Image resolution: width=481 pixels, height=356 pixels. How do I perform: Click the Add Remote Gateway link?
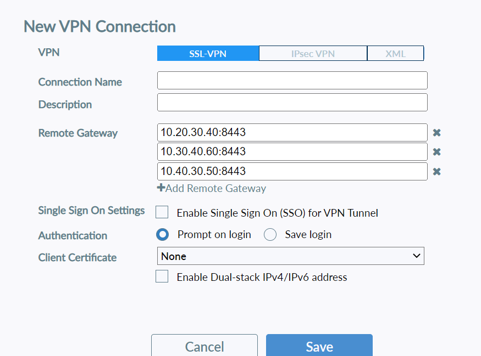click(215, 188)
